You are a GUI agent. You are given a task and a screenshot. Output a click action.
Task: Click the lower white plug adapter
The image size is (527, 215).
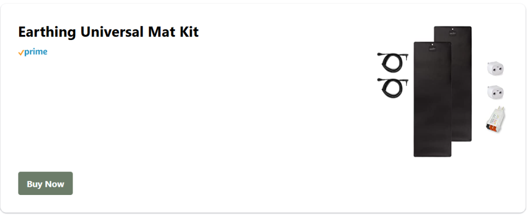[x=495, y=92]
